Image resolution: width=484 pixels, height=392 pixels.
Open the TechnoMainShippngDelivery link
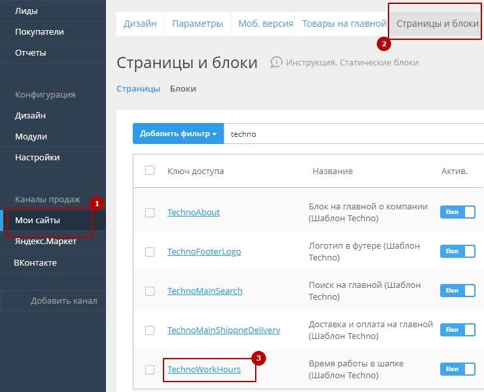pyautogui.click(x=224, y=330)
